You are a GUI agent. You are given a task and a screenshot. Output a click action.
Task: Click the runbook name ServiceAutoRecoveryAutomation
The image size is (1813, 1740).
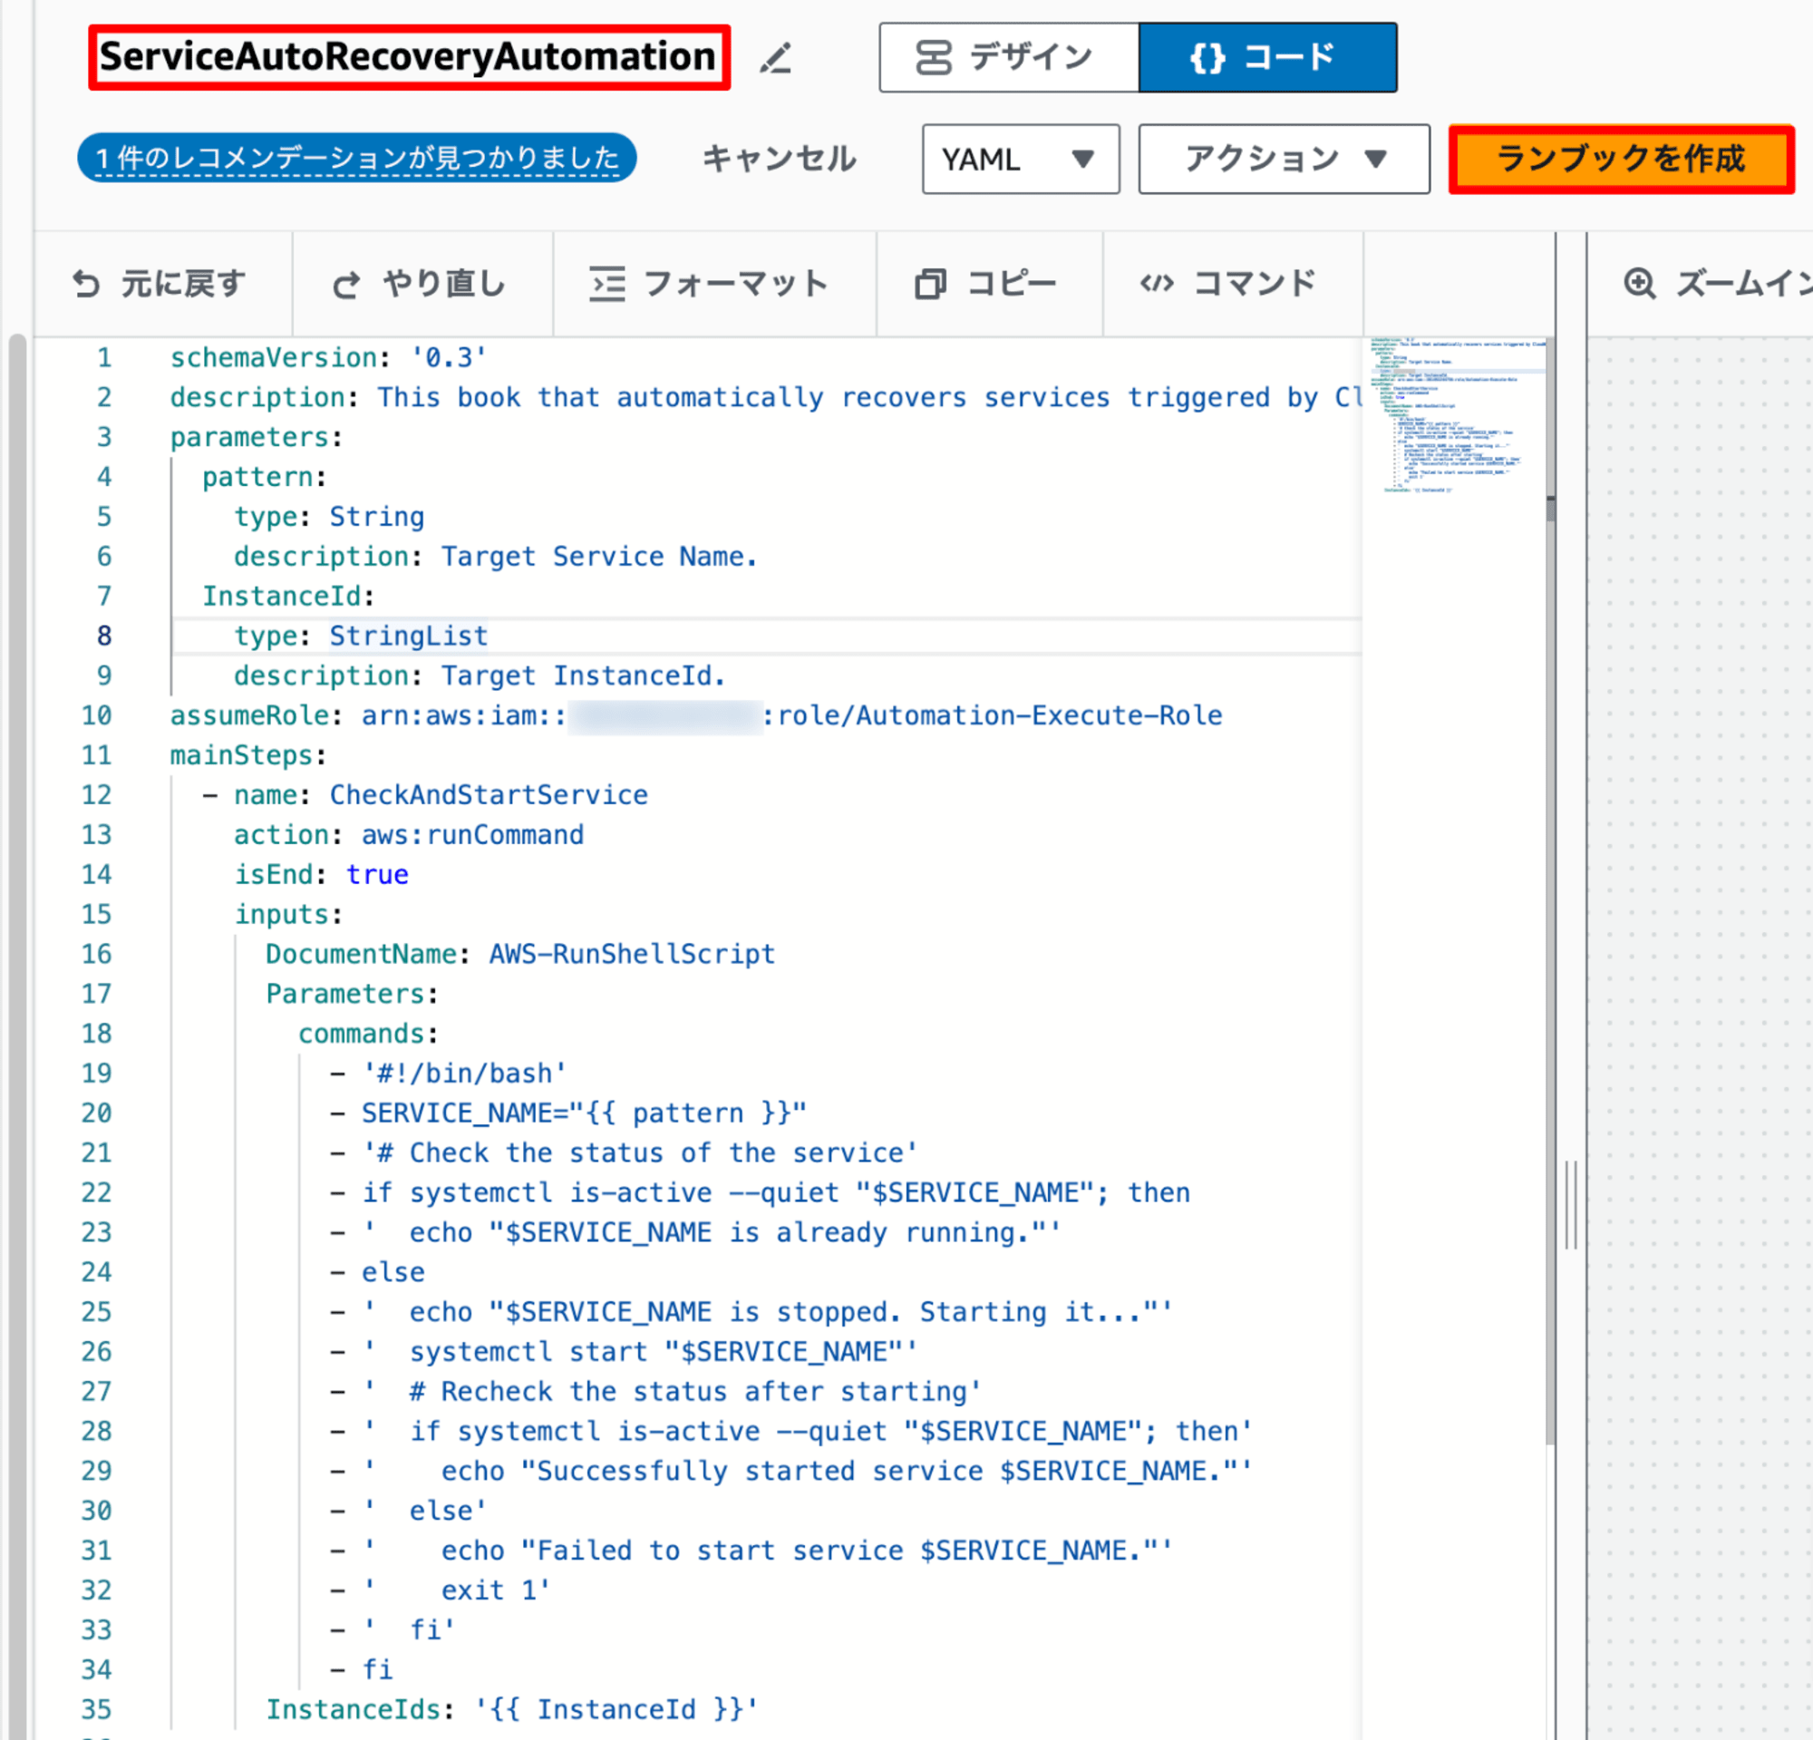tap(409, 57)
